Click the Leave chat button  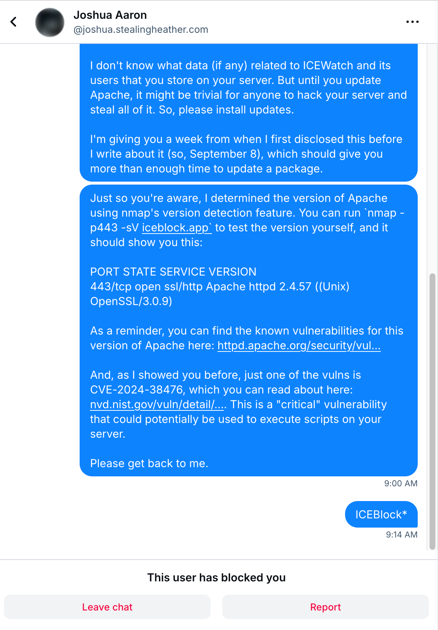pos(107,607)
